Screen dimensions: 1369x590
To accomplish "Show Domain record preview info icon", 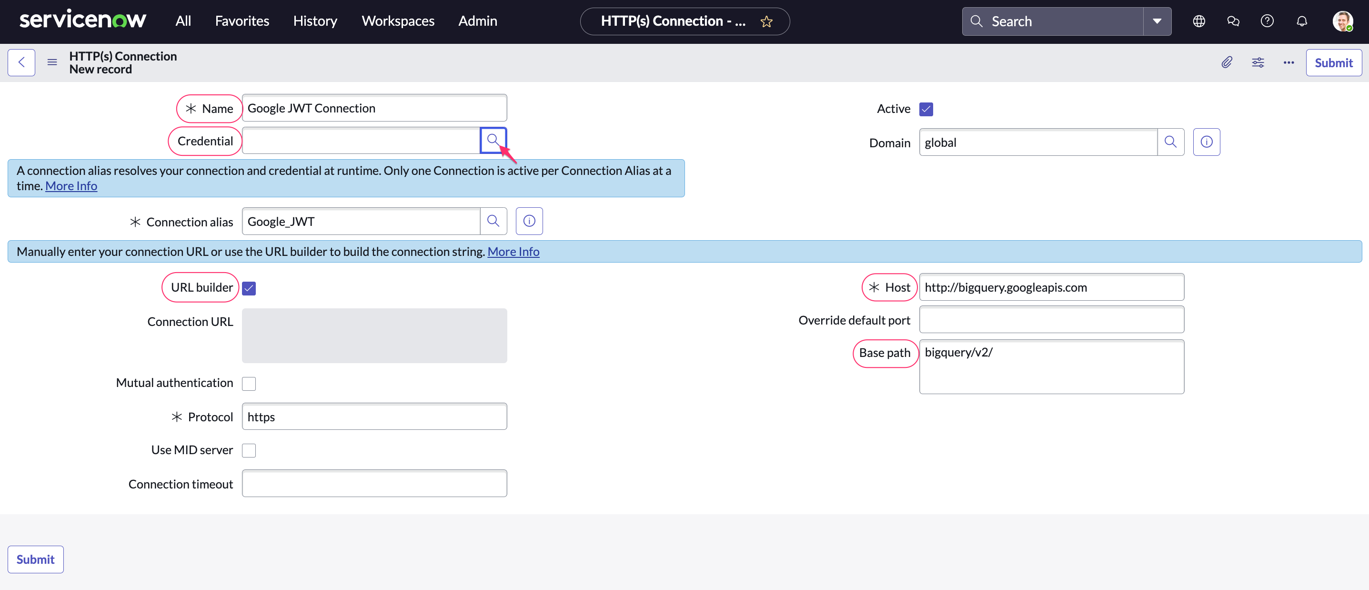I will [x=1207, y=142].
